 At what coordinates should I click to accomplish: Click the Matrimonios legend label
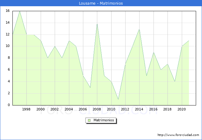click(x=104, y=120)
